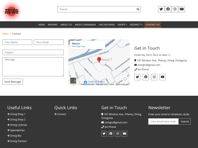Open YouTube icon beside the map section
The height and width of the screenshot is (148, 198).
click(162, 77)
